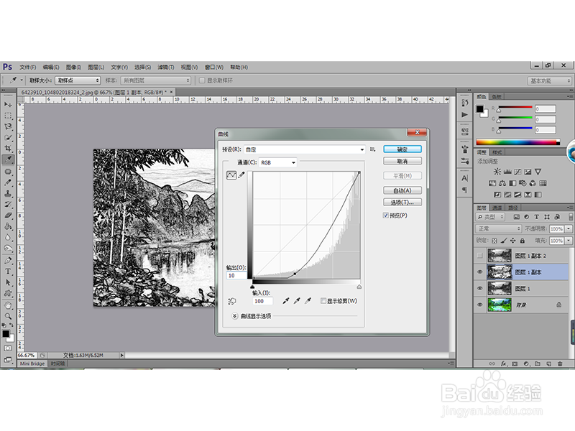
Task: Open the 通道(C) RGB channel dropdown
Action: click(277, 163)
